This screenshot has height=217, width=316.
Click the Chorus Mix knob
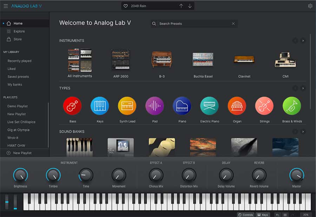pyautogui.click(x=156, y=175)
